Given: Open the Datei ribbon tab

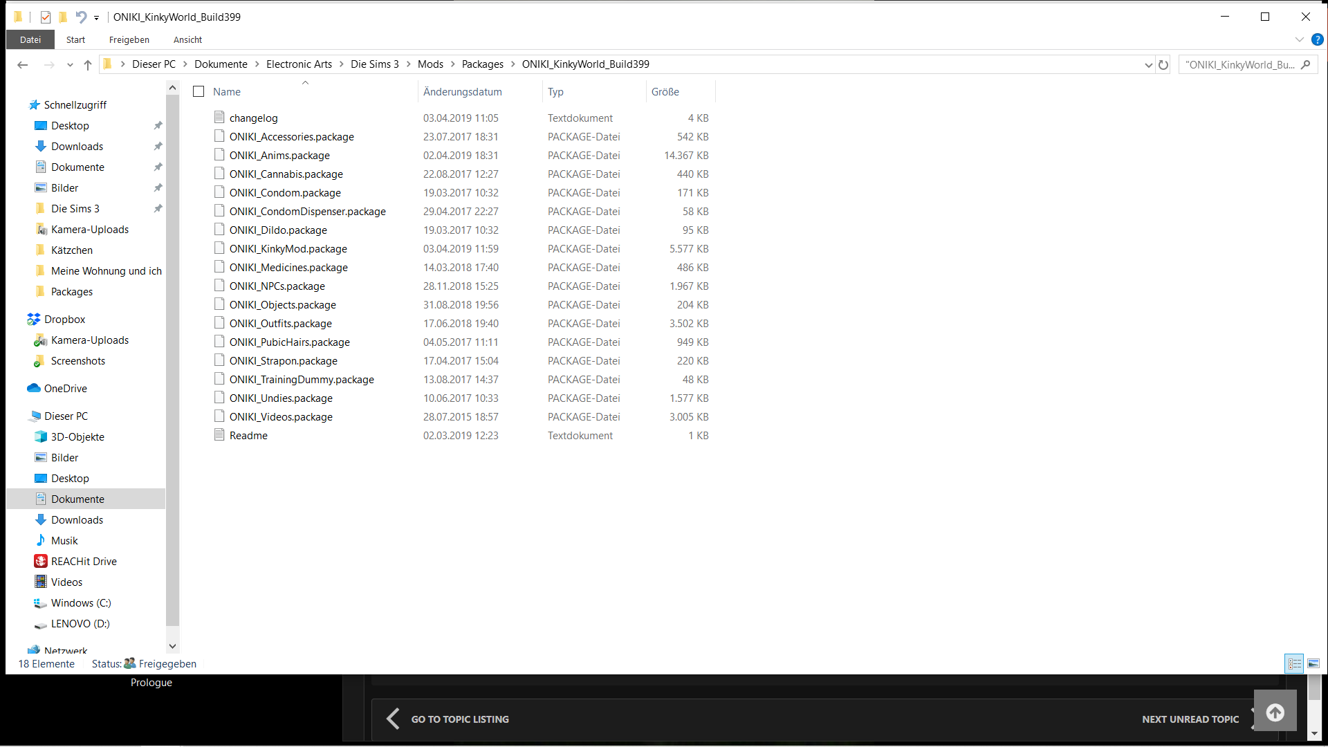Looking at the screenshot, I should click(x=30, y=39).
